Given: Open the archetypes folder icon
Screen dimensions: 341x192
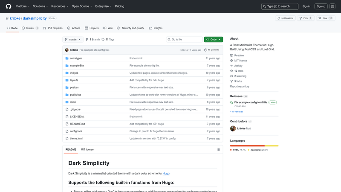Looking at the screenshot, I should coord(67,58).
